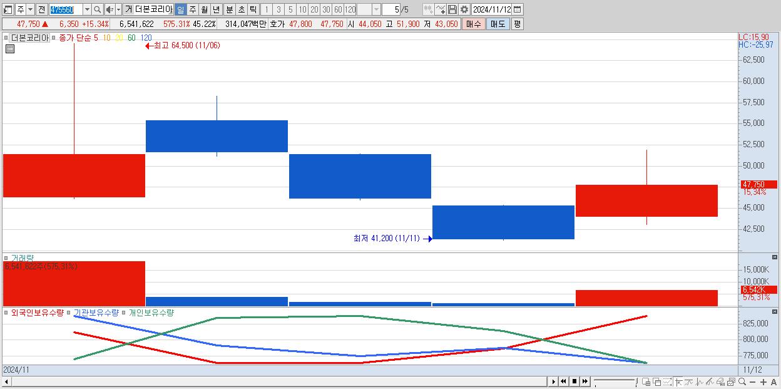Choose the 30 interval button

(326, 9)
